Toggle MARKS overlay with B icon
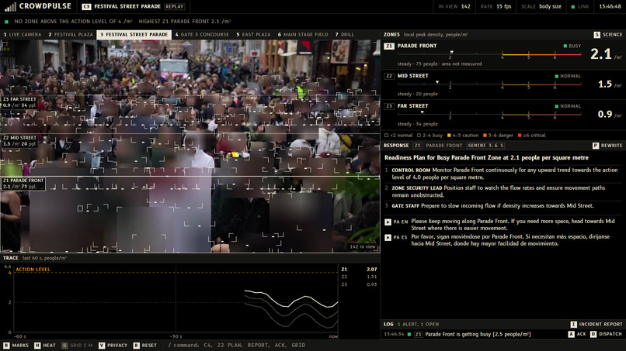 [6, 346]
